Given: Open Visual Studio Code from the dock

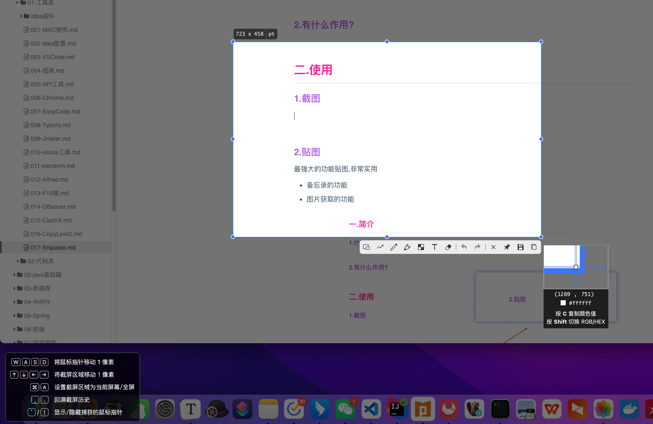Looking at the screenshot, I should pos(371,410).
